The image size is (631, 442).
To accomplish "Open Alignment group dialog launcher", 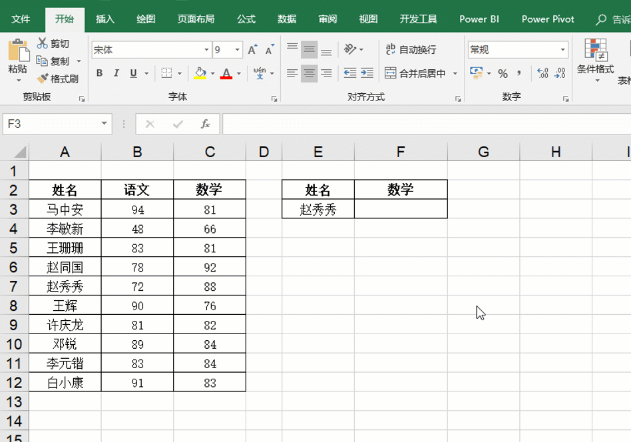I will tap(458, 99).
